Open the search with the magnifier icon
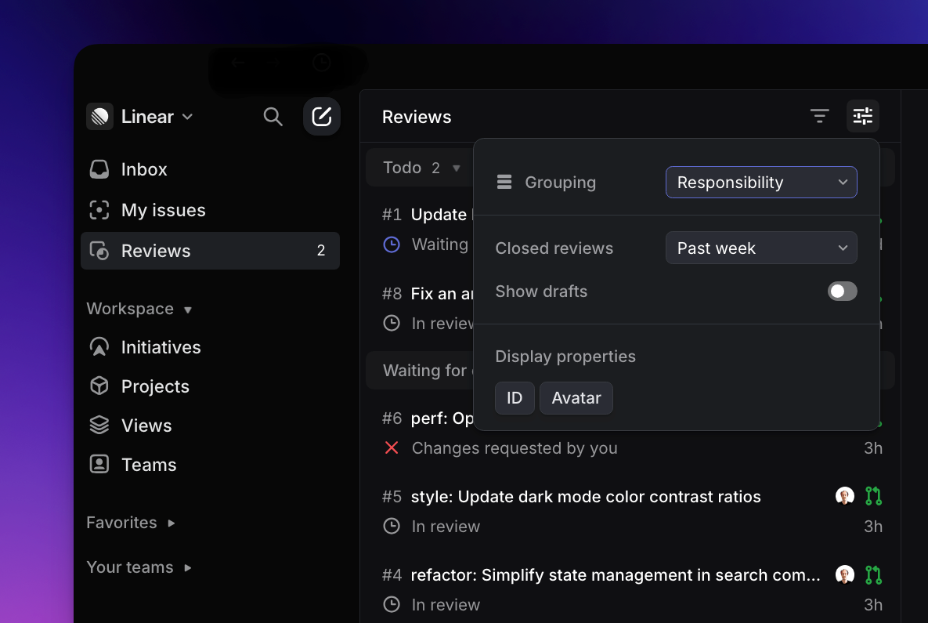 273,116
